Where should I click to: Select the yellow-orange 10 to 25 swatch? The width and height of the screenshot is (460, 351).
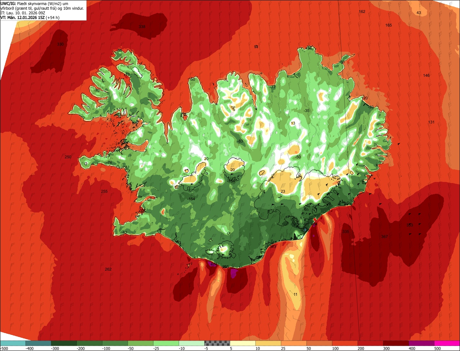coord(268,343)
